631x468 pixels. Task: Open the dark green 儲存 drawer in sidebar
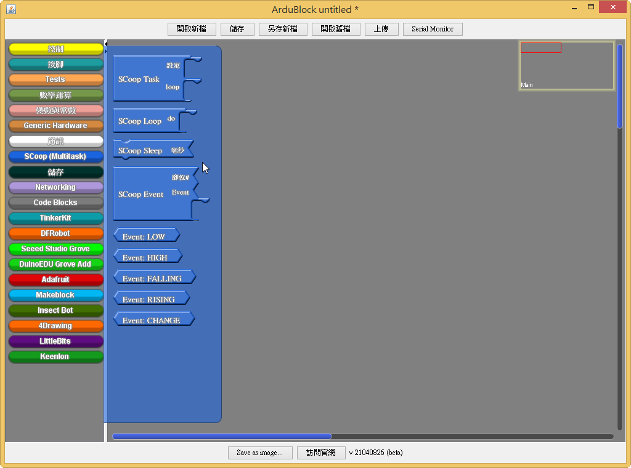(x=56, y=172)
